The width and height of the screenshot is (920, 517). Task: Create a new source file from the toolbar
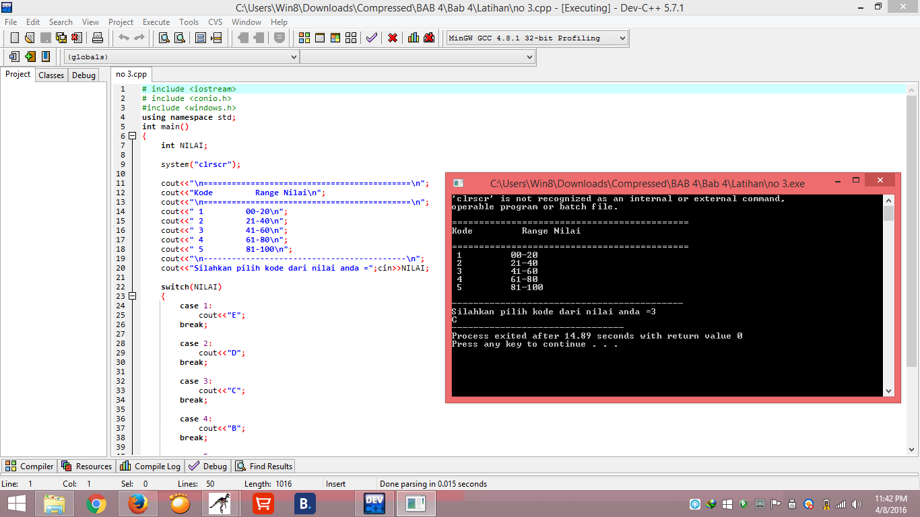pyautogui.click(x=14, y=38)
